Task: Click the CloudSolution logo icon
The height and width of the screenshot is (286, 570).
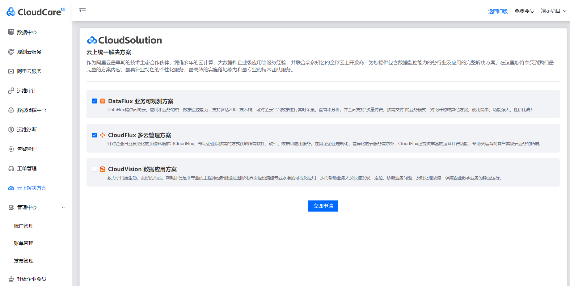Action: 92,40
